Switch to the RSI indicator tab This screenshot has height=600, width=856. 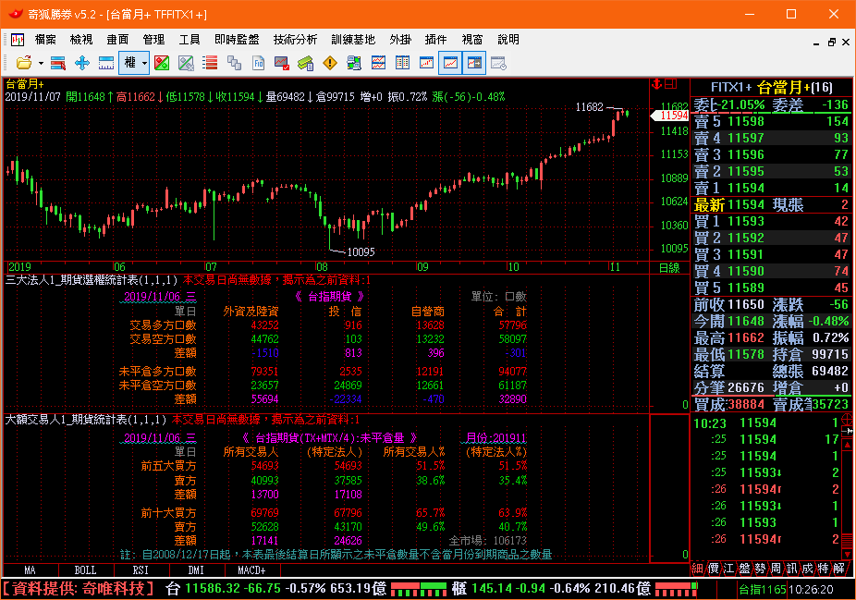[x=141, y=570]
